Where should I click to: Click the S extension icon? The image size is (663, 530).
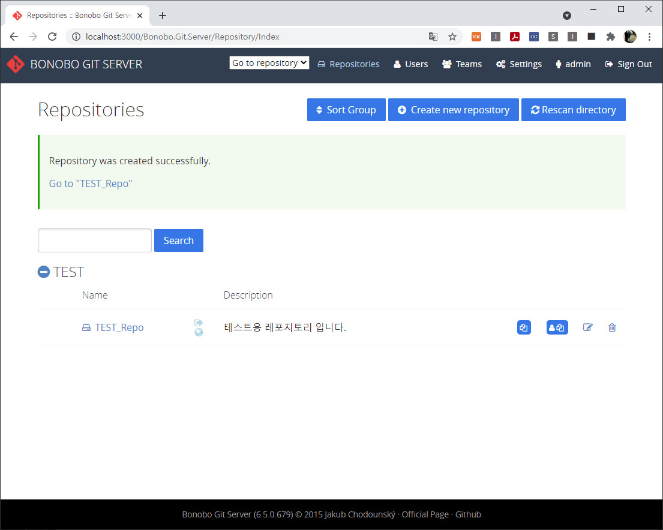553,37
